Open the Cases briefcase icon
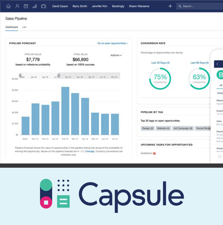Image resolution: width=223 pixels, height=225 pixels. pos(44,6)
